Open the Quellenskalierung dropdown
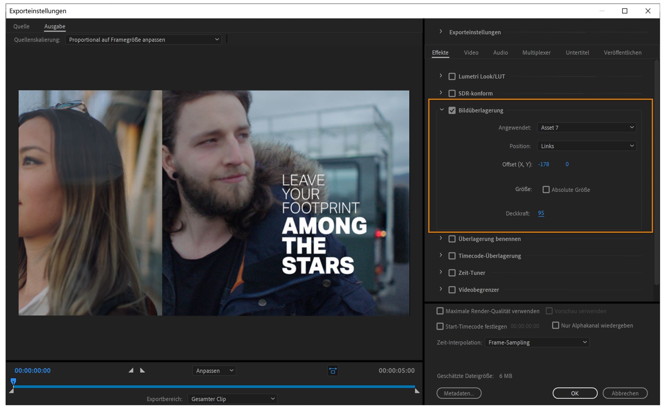The width and height of the screenshot is (666, 409). point(143,39)
